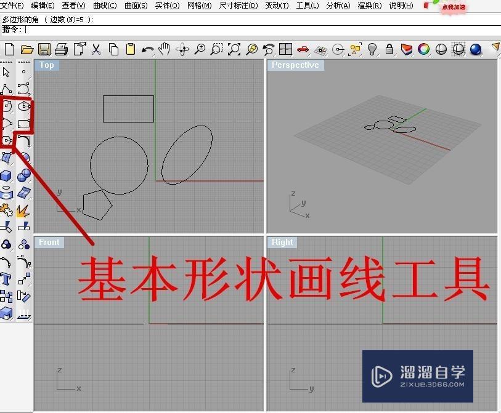Image resolution: width=501 pixels, height=413 pixels.
Task: Activate the Top viewport title
Action: (47, 65)
